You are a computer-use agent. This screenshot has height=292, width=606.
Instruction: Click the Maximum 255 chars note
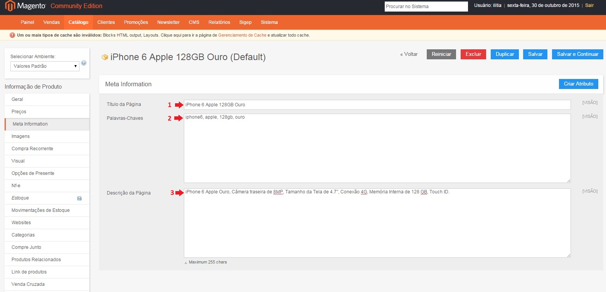pos(208,262)
